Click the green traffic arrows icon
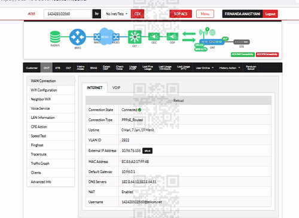299x218 pixels. (189, 37)
